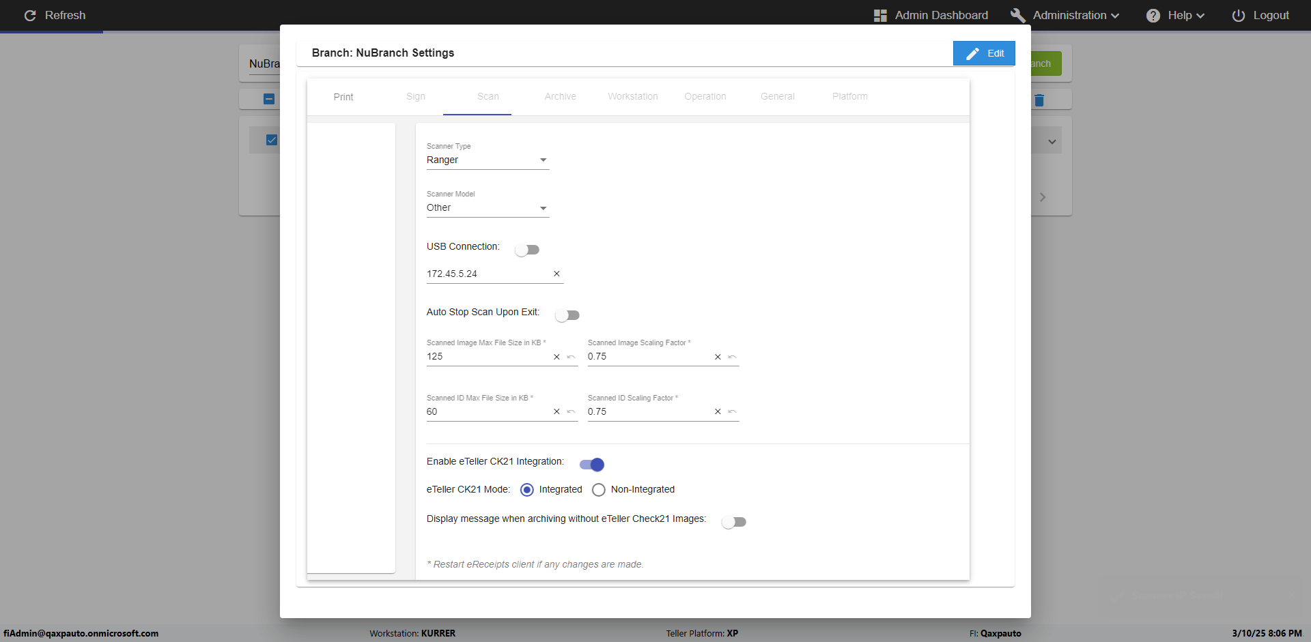The height and width of the screenshot is (642, 1311).
Task: Click the Administration wrench icon
Action: click(1017, 15)
